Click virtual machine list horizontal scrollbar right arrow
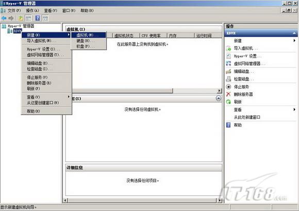Screen dimensions: 299x211 tap(220, 91)
